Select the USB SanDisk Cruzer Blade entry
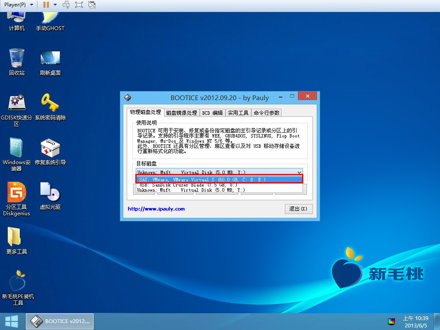The width and height of the screenshot is (440, 330). click(x=219, y=185)
